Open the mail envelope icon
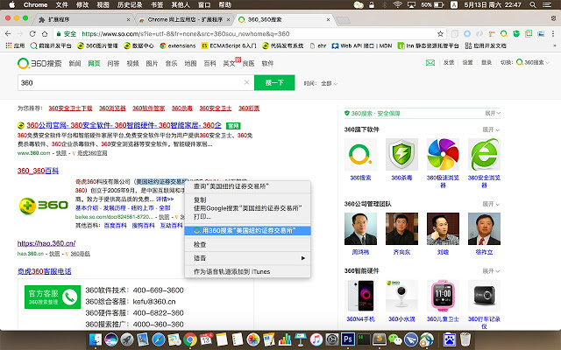561x350 pixels. point(430,62)
